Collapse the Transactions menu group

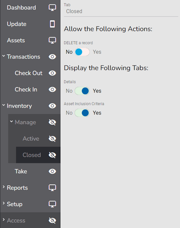tap(4, 56)
